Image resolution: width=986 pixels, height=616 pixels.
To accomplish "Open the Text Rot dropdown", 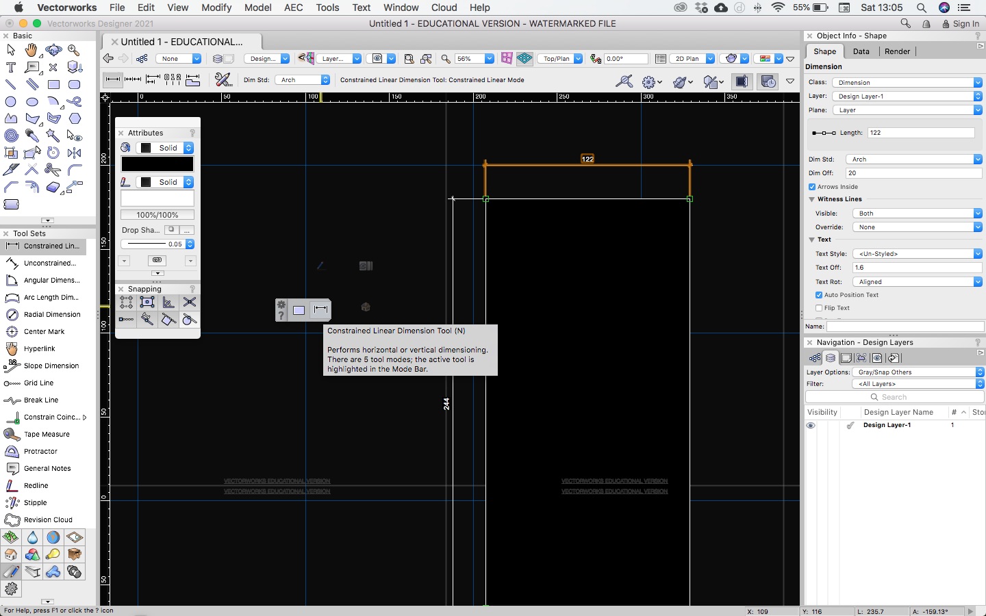I will coord(918,282).
